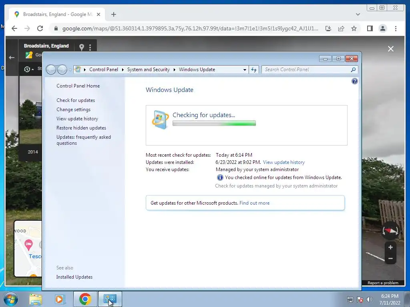Click View update history next to install date

284,162
